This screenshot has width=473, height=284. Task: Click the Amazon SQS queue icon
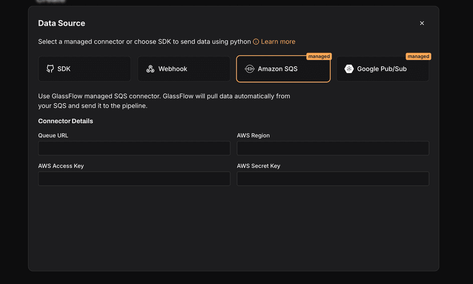250,69
